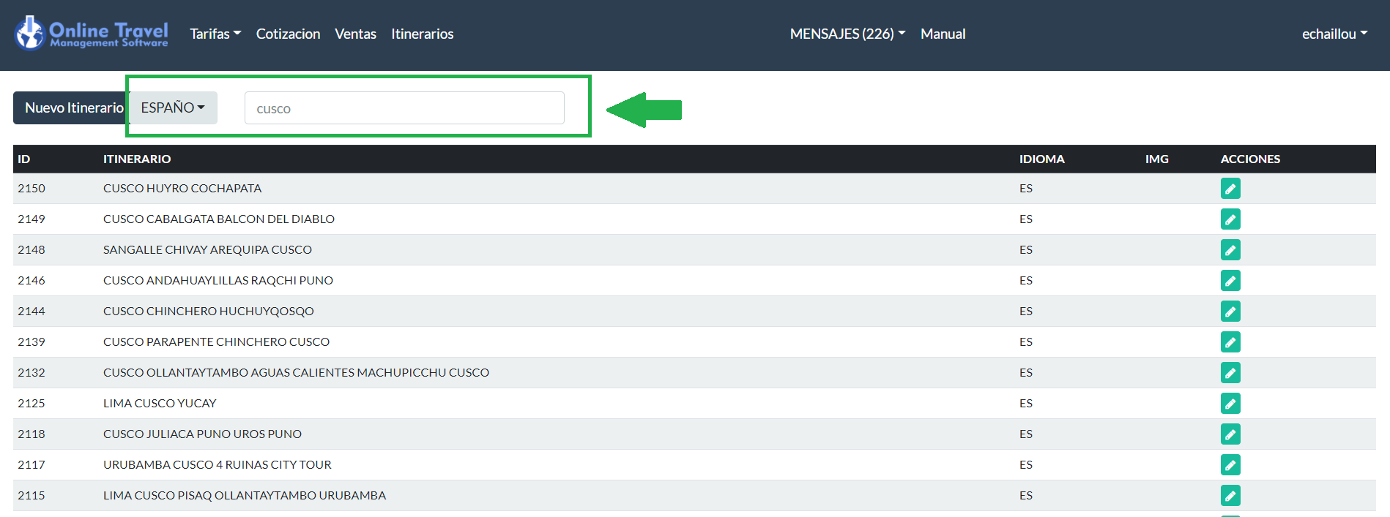Open the MENSAJES (226) dropdown
This screenshot has height=517, width=1390.
(847, 34)
